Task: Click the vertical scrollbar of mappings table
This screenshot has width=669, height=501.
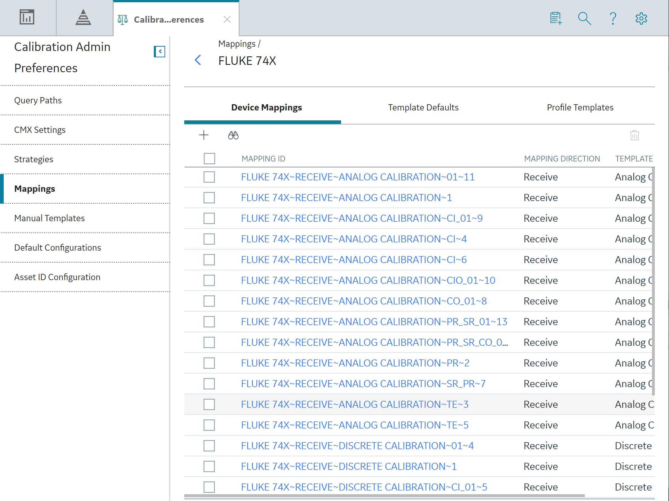Action: (653, 281)
